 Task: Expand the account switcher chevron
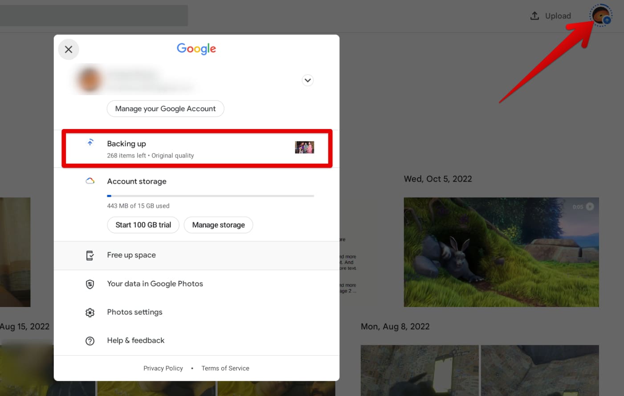[x=307, y=80]
